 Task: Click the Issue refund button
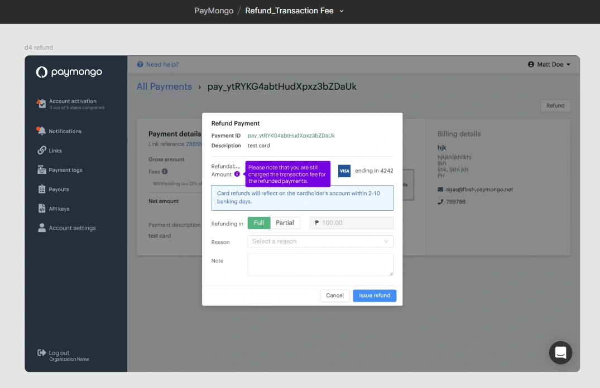[375, 295]
